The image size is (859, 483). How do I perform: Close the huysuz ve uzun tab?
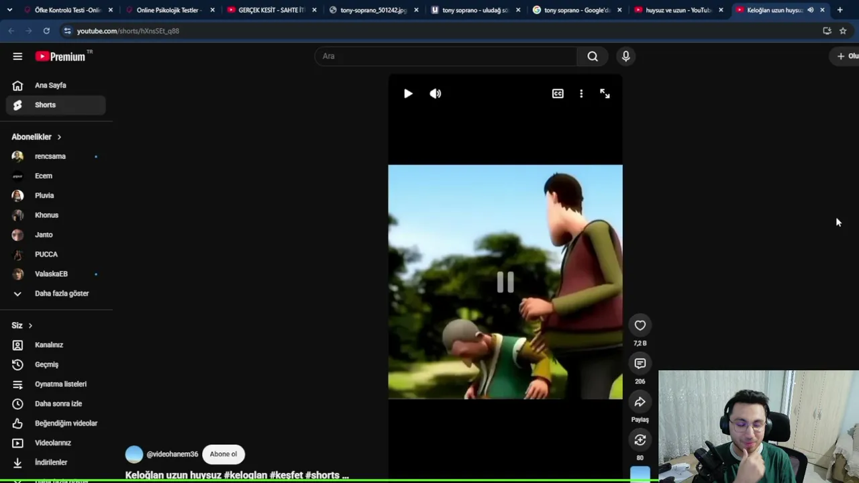(721, 10)
